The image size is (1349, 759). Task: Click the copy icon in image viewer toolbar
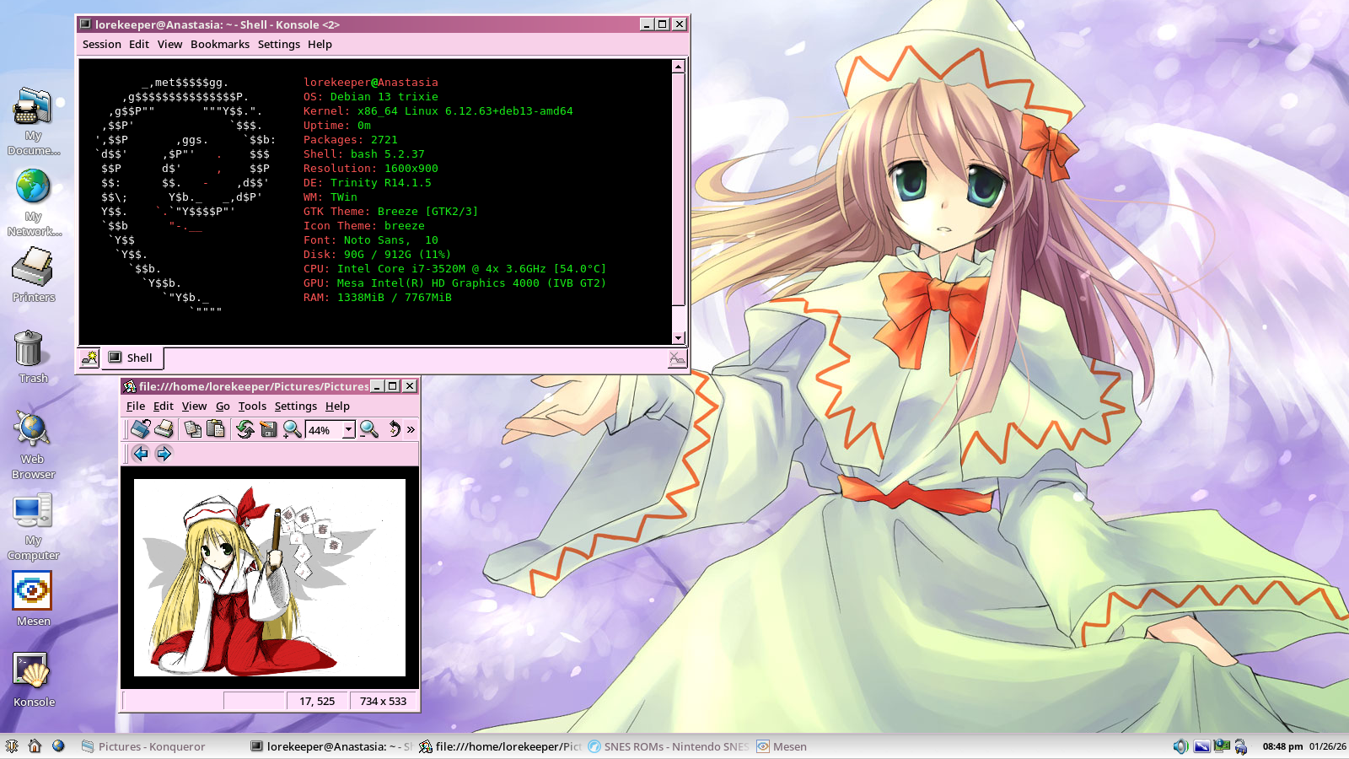pos(193,429)
